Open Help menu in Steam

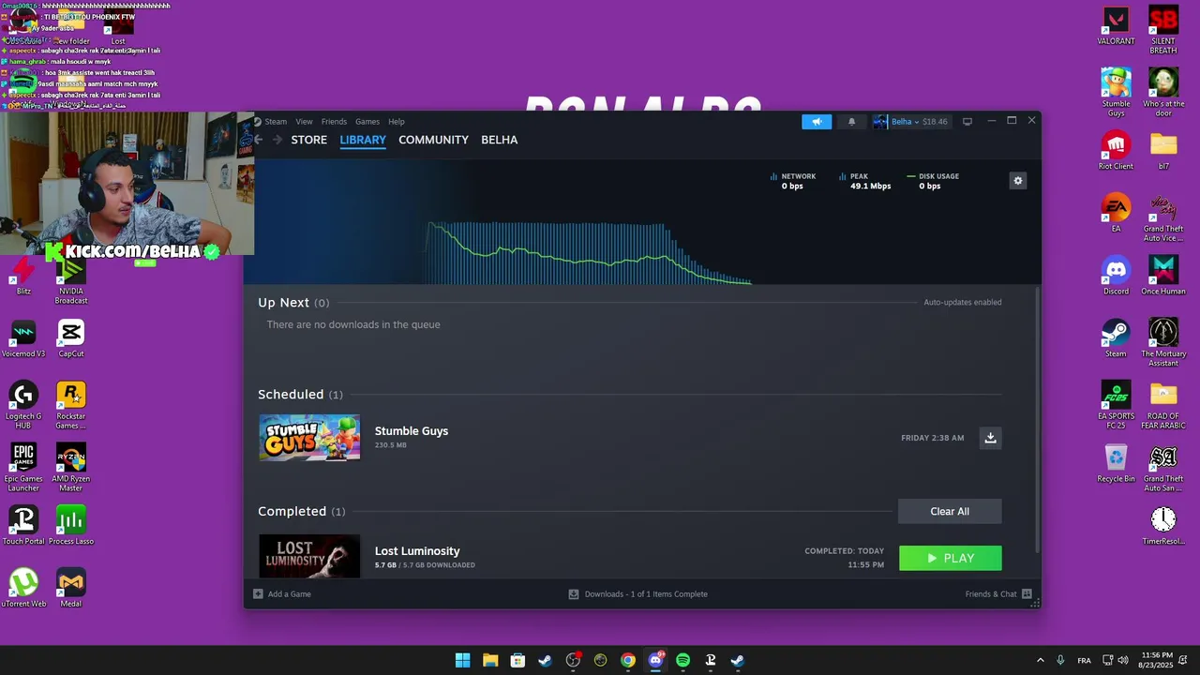point(397,122)
